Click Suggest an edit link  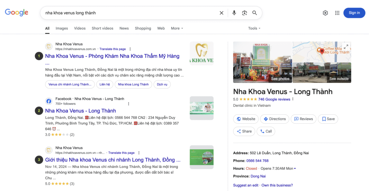coord(246,185)
